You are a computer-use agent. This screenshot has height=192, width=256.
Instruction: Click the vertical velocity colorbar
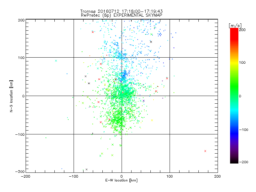tap(234, 96)
